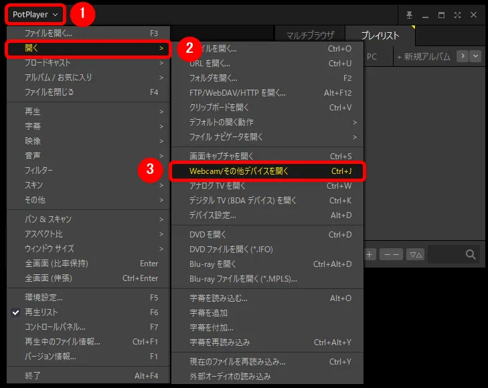The image size is (488, 388).
Task: Toggle the checked 再生リスト item
Action: click(88, 312)
